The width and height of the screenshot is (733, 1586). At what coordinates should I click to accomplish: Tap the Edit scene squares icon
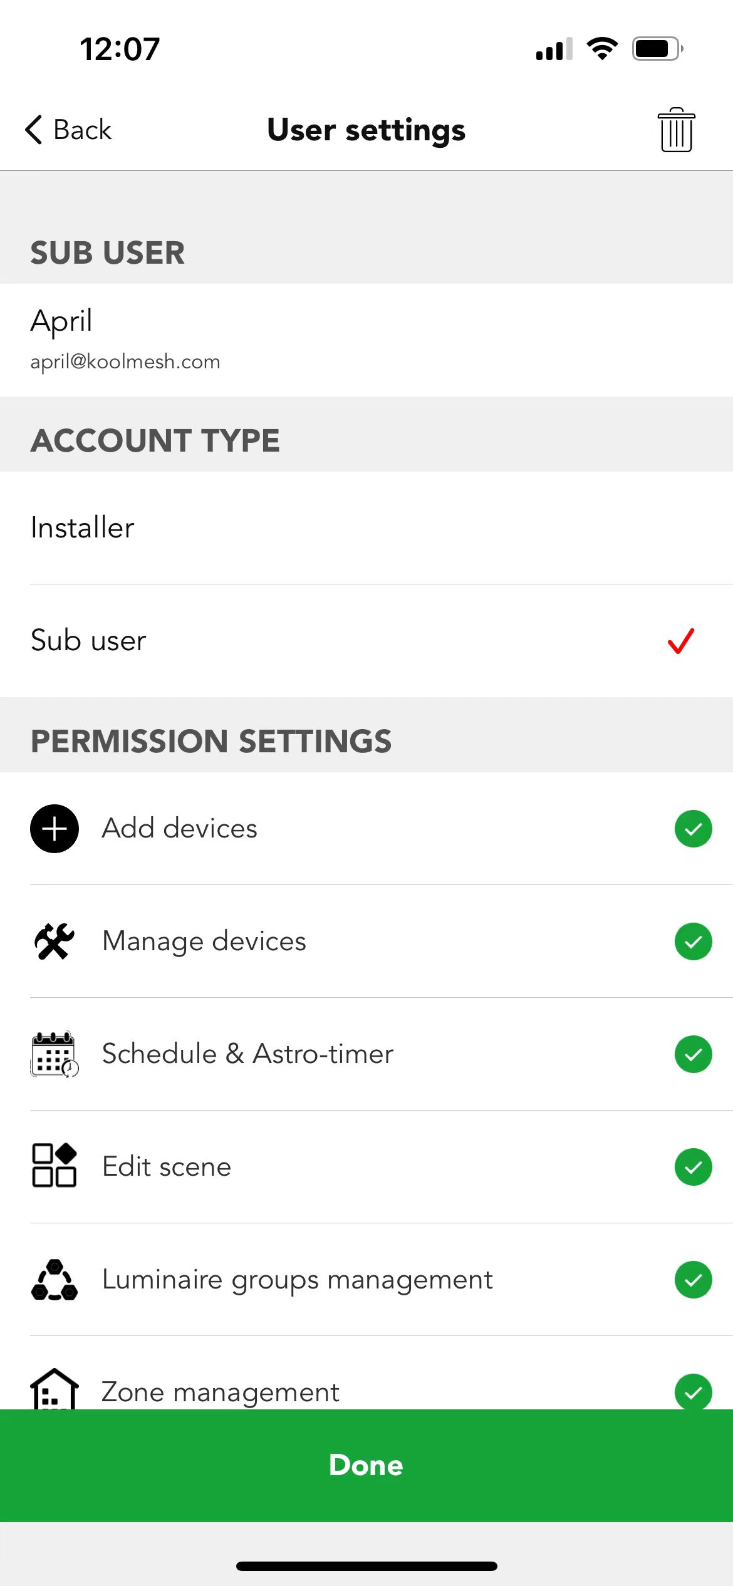pos(55,1166)
